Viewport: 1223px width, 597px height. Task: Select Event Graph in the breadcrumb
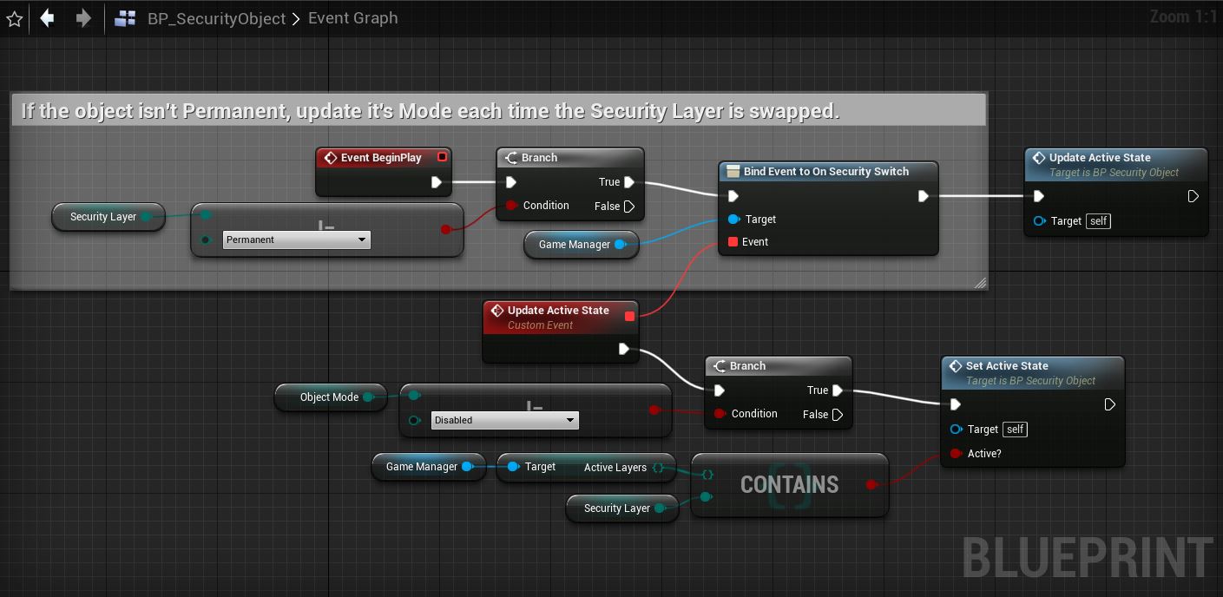point(352,18)
